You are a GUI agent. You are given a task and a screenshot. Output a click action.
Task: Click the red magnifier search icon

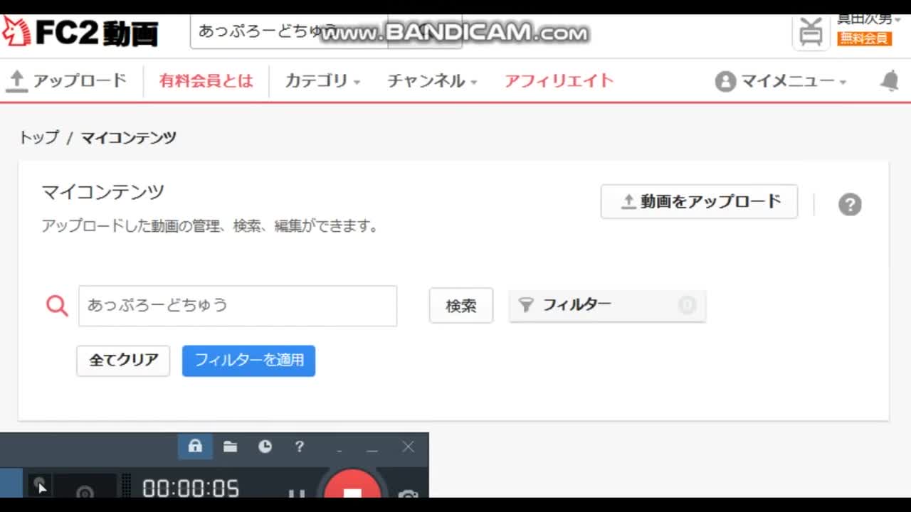coord(57,306)
